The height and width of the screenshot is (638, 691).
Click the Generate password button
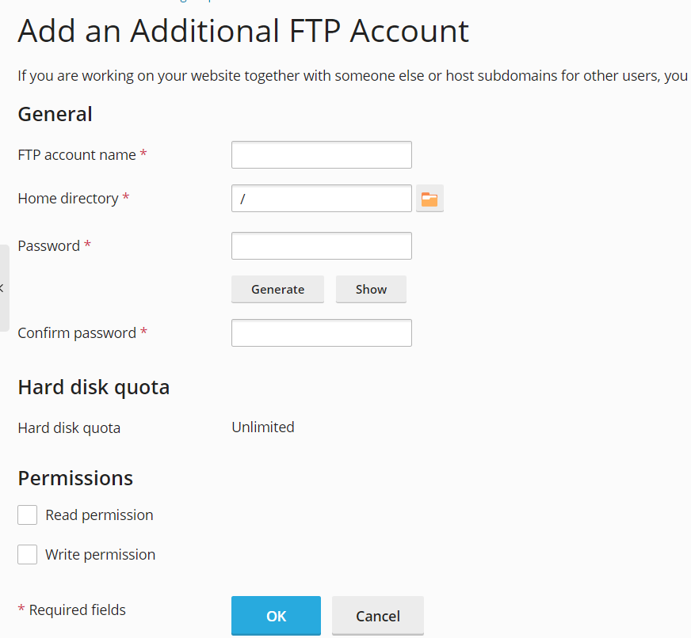[277, 290]
